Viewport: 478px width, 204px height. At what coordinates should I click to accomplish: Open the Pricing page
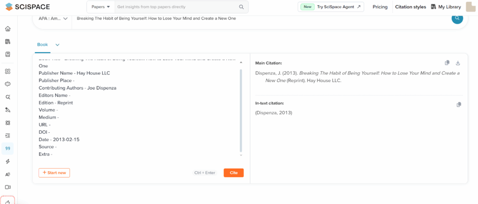[380, 7]
